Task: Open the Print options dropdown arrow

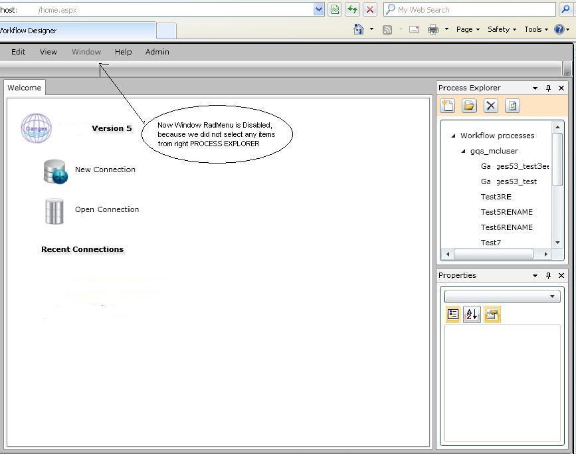Action: click(446, 29)
